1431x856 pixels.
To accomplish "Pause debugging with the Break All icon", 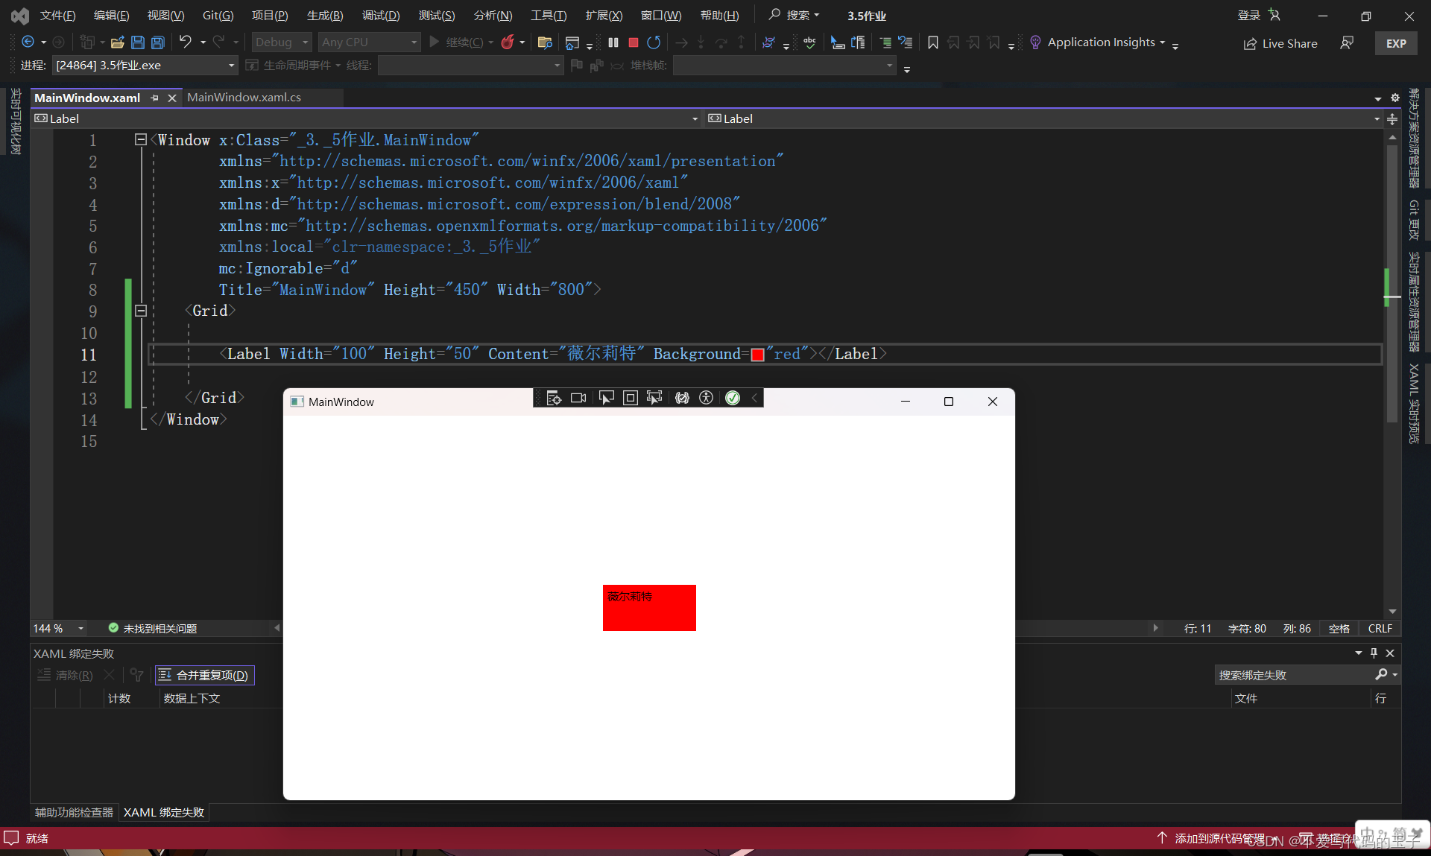I will (613, 42).
